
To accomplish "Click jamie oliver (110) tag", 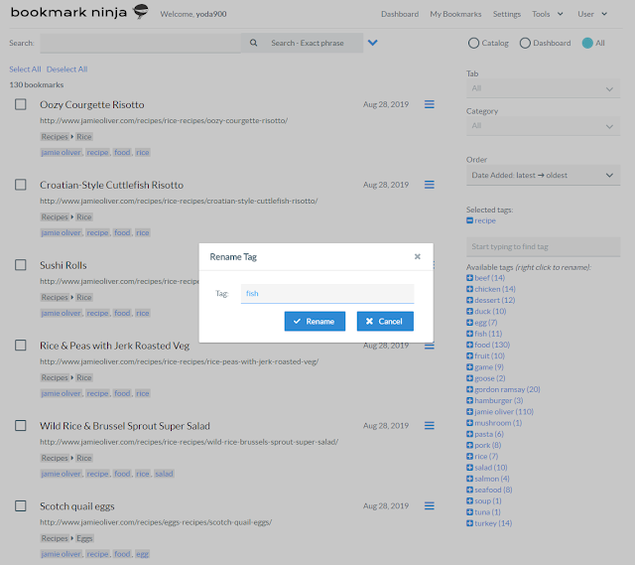I will point(504,412).
